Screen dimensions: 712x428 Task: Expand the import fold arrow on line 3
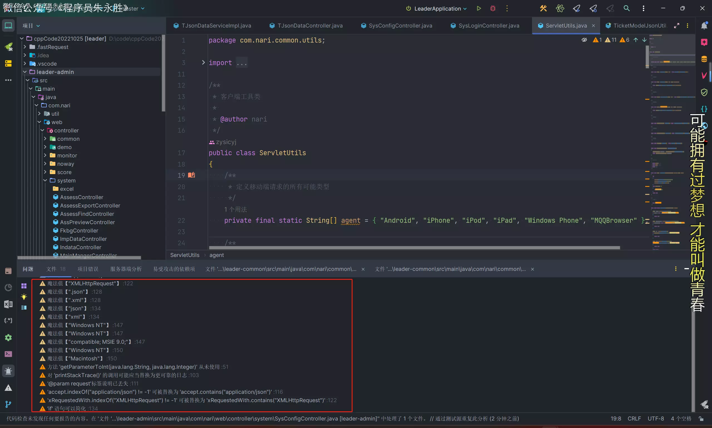[203, 62]
